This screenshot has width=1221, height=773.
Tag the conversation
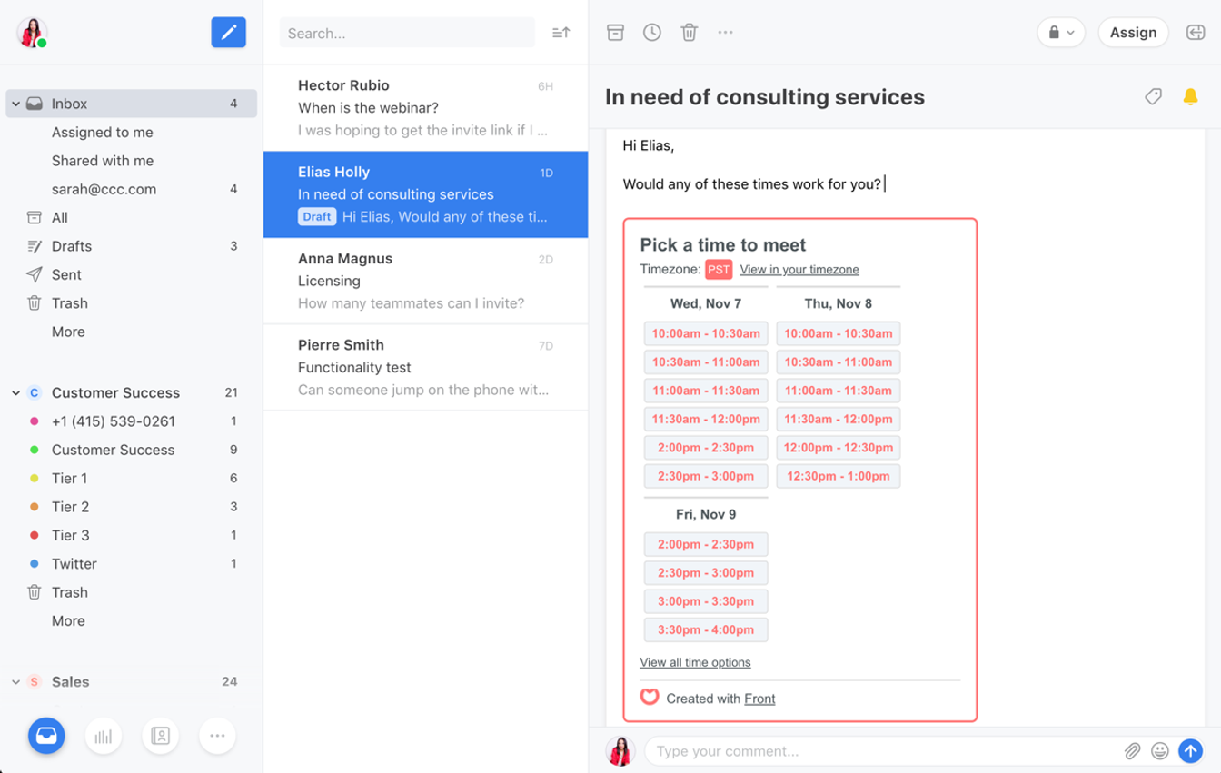pyautogui.click(x=1153, y=95)
